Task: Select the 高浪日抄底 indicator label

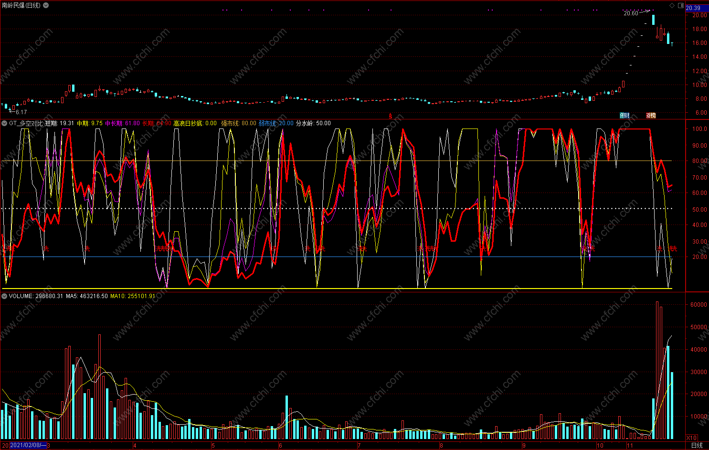Action: pyautogui.click(x=188, y=123)
